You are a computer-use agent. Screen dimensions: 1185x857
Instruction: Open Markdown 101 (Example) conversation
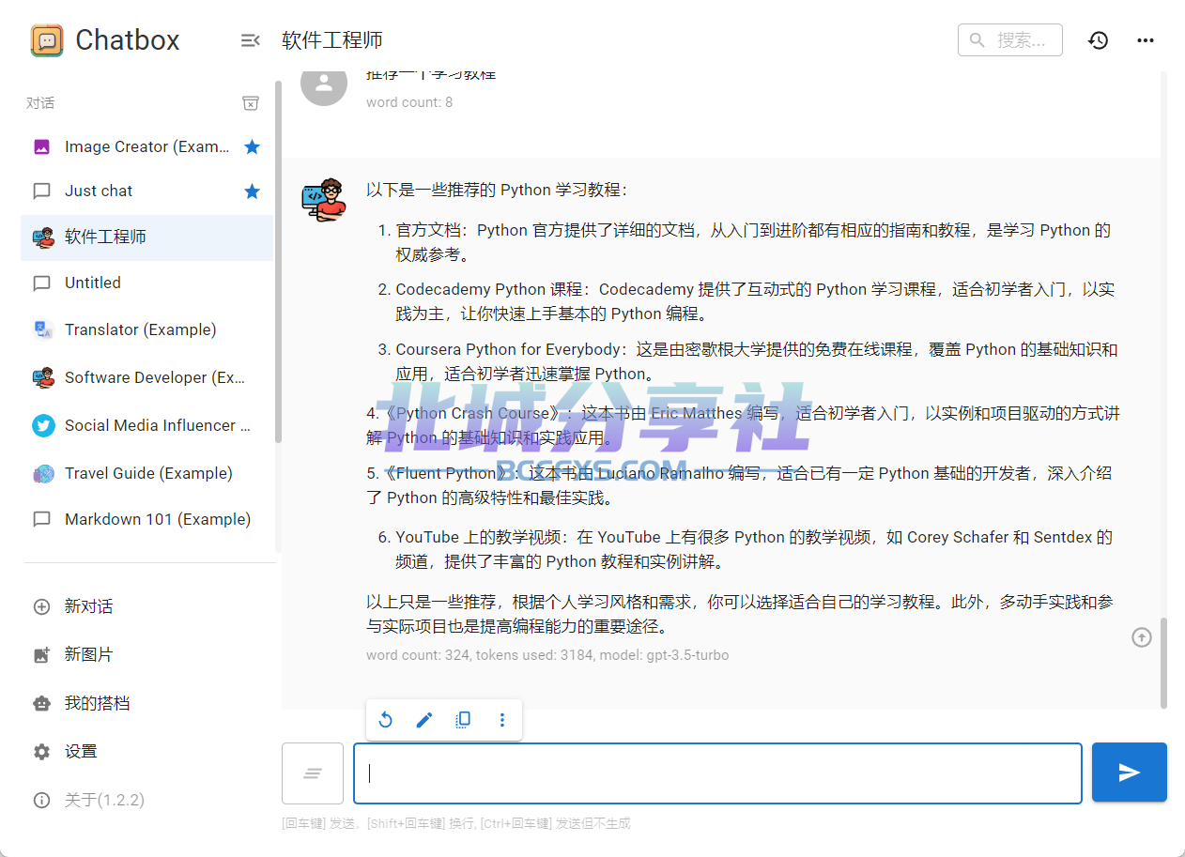[x=147, y=519]
